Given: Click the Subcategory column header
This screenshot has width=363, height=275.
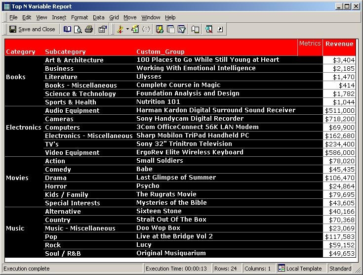Looking at the screenshot, I should pos(65,51).
